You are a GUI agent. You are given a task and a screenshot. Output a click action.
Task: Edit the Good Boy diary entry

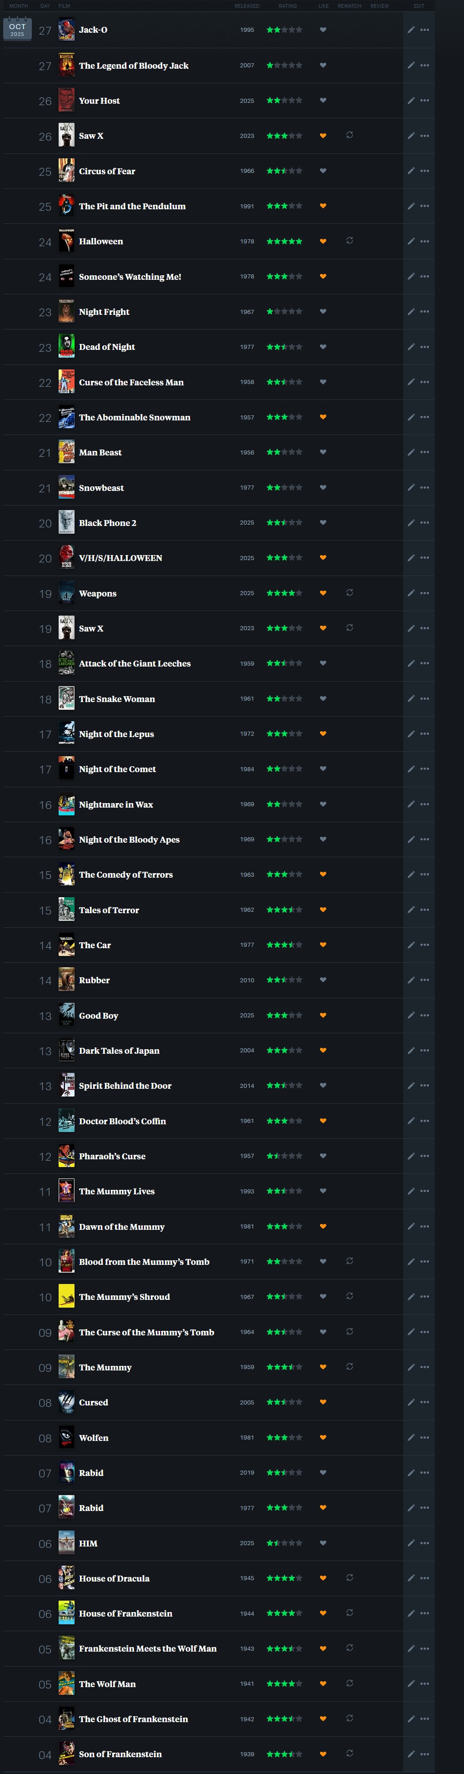coord(411,1016)
